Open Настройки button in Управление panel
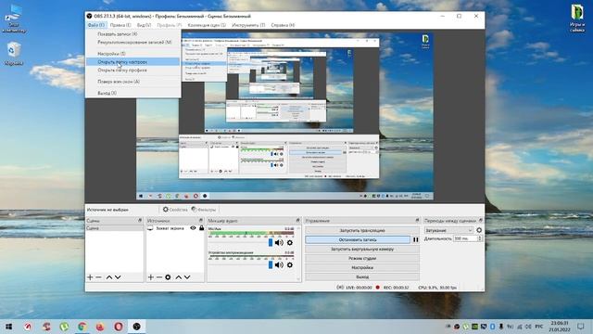Screen dimensions: 593x334 [362, 268]
